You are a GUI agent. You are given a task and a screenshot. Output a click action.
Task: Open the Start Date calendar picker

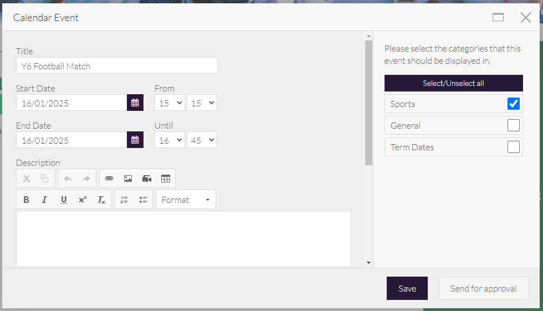click(x=135, y=103)
